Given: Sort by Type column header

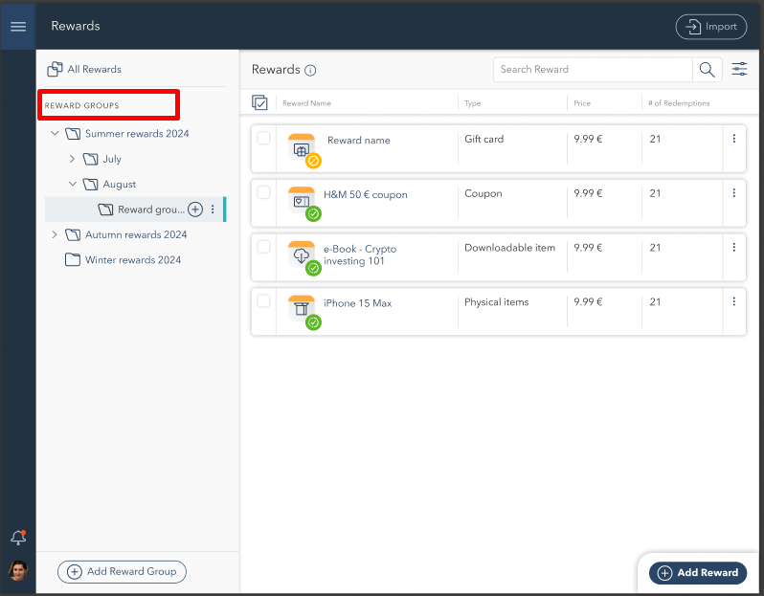Looking at the screenshot, I should coord(473,103).
